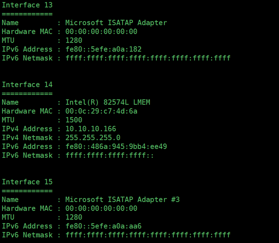Click IPv6 netmask ffff:ffff:ffff:ffff::
The image size is (279, 243).
point(109,155)
